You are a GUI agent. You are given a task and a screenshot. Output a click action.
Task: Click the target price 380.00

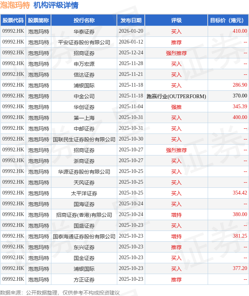[240, 214]
